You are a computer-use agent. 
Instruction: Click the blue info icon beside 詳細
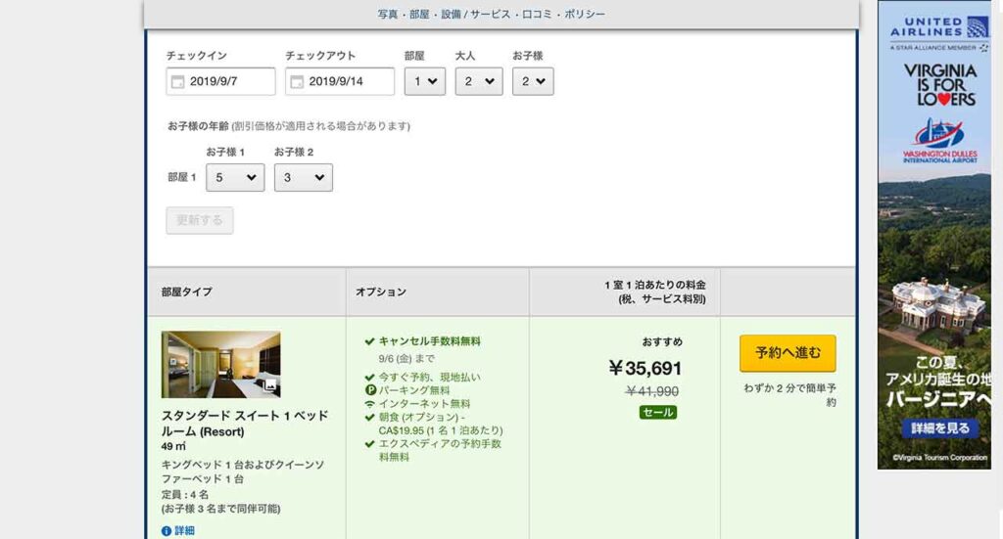(166, 531)
